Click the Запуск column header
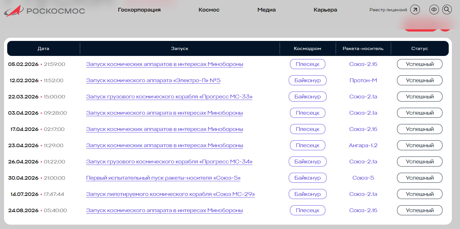 [180, 48]
